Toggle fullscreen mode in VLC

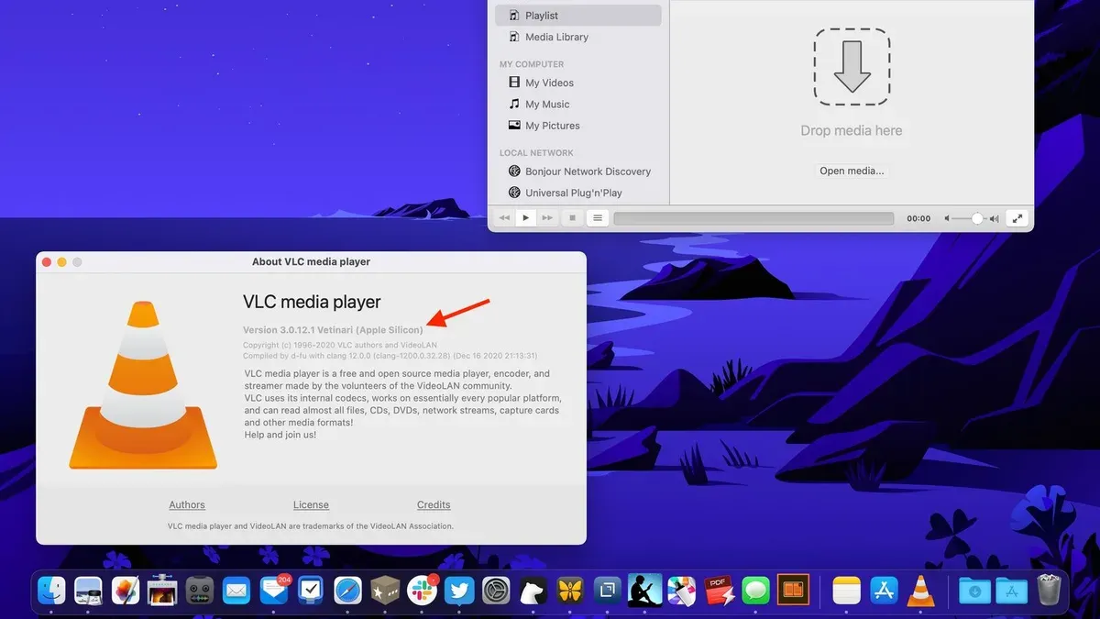click(1017, 218)
